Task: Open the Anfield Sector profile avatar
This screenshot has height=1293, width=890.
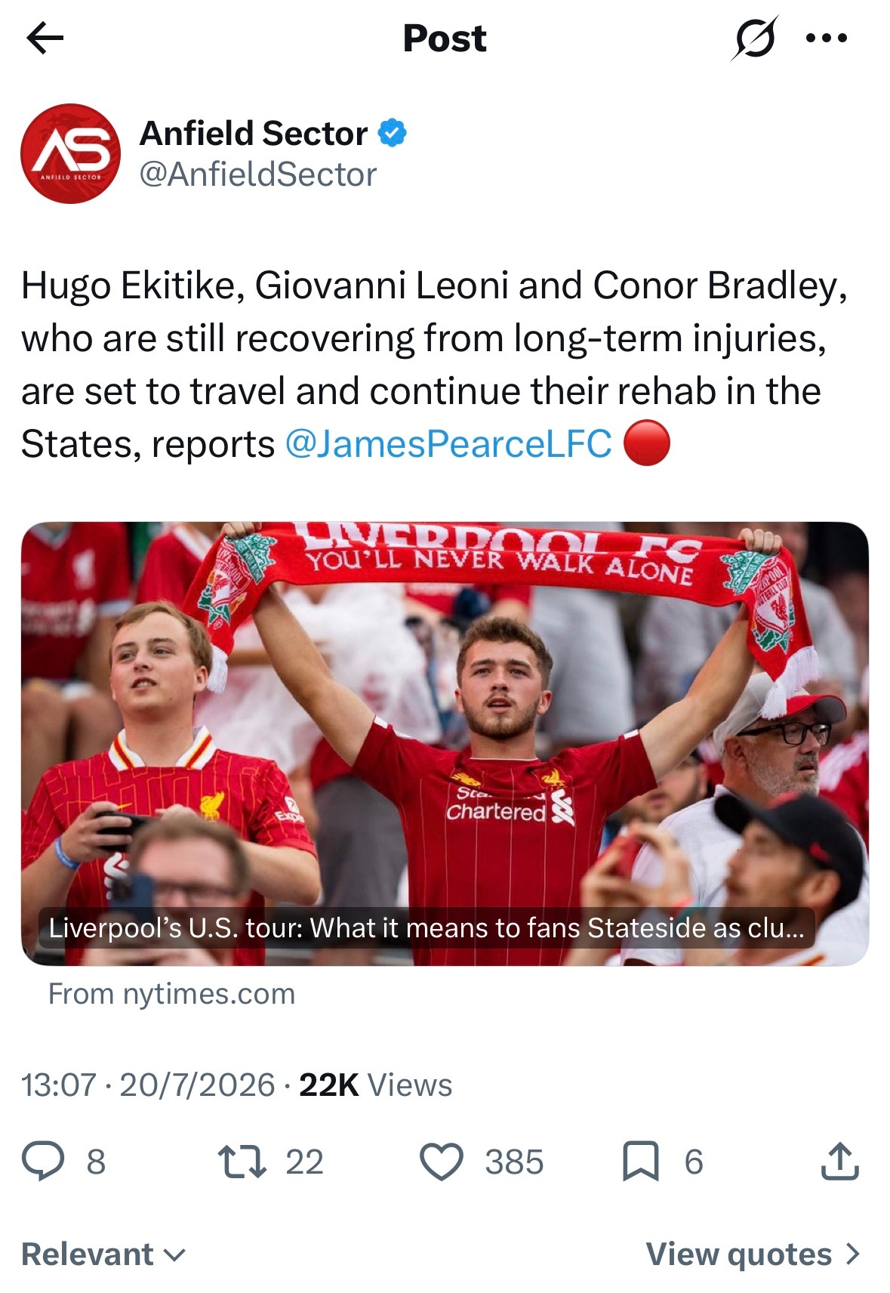Action: pyautogui.click(x=70, y=153)
